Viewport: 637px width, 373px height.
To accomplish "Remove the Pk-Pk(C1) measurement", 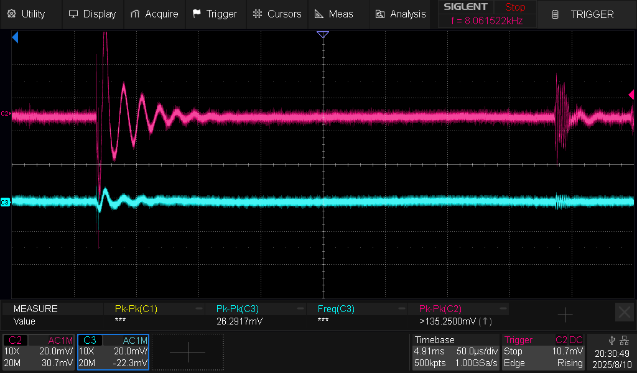I will [199, 308].
